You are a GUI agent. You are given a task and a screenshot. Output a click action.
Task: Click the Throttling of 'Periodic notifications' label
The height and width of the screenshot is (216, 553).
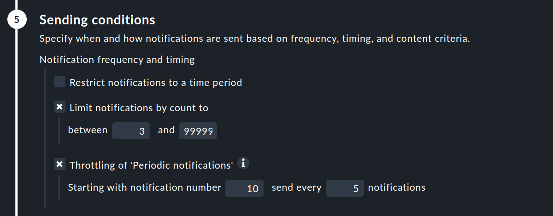pos(151,165)
